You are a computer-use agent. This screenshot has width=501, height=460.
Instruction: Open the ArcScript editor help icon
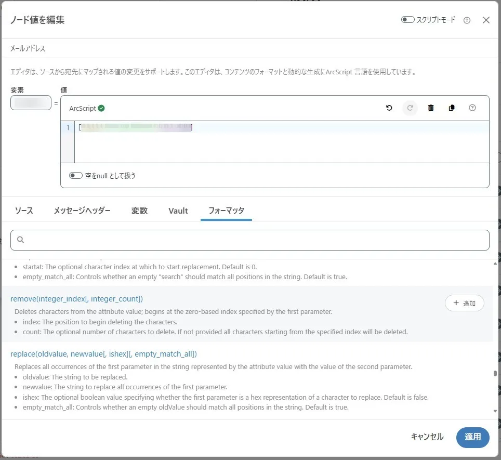click(472, 108)
